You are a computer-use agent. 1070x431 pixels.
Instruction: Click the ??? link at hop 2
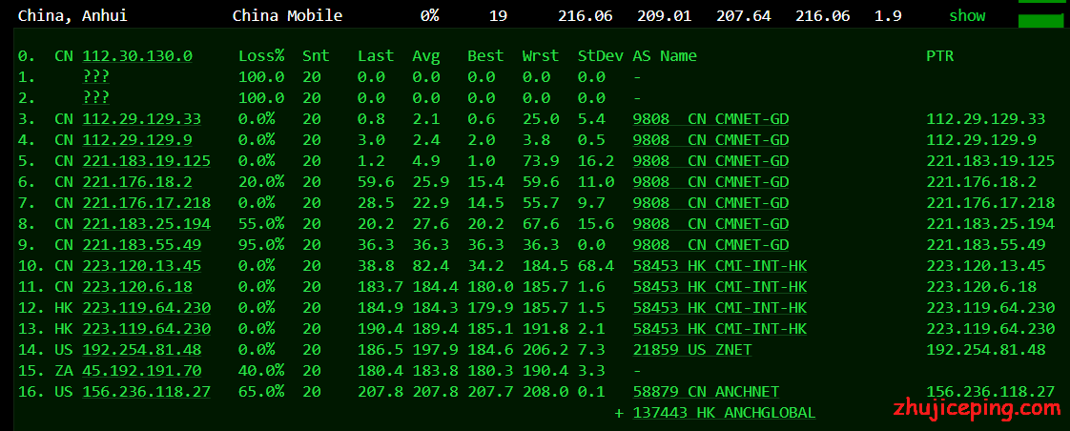[x=96, y=98]
